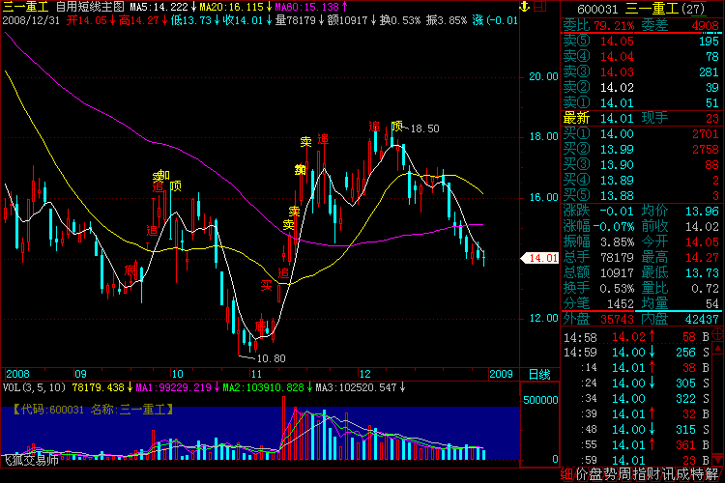The width and height of the screenshot is (725, 483).
Task: Click the VOL(3,5,10) volume indicator label
Action: tap(34, 387)
